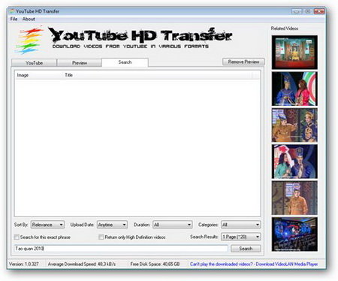Open the Categories dropdown
The image size is (338, 281).
click(241, 225)
